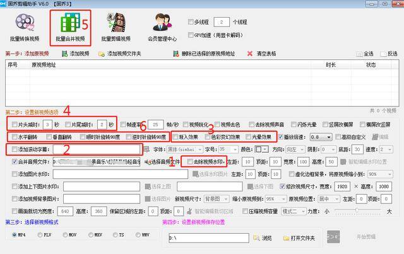Click 智能编辑裁切区域 scissors icon
Viewport: 404px width, 254px height.
189,211
